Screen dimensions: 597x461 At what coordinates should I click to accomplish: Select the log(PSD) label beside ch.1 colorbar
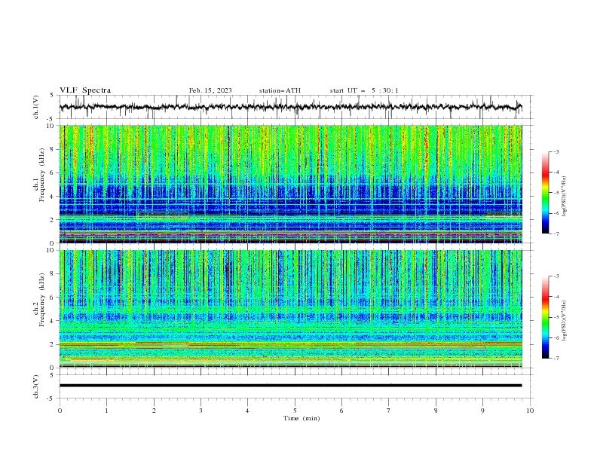click(564, 197)
